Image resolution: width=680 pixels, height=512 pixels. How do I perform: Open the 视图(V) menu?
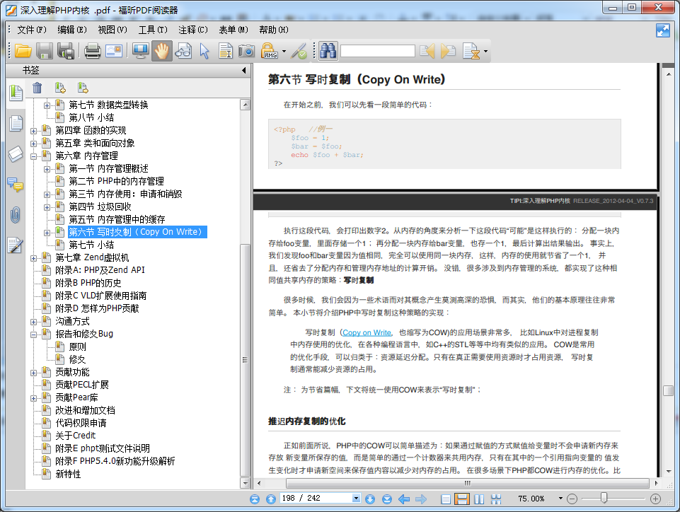coord(113,30)
